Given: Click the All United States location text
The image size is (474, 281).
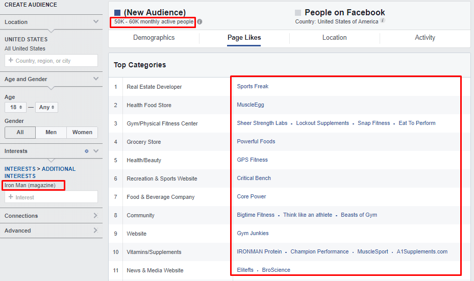Looking at the screenshot, I should click(25, 48).
